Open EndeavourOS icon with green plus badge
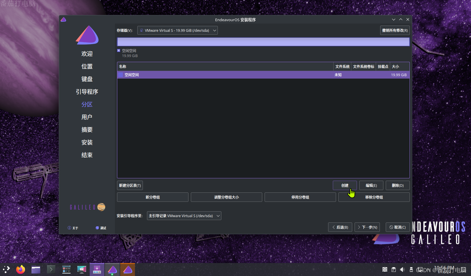Screen dimensions: 471x276 point(112,269)
